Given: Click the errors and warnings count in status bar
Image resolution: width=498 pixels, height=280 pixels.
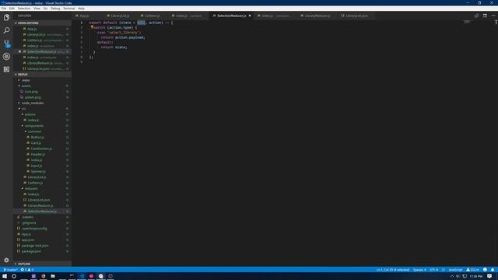Looking at the screenshot, I should tap(27, 270).
